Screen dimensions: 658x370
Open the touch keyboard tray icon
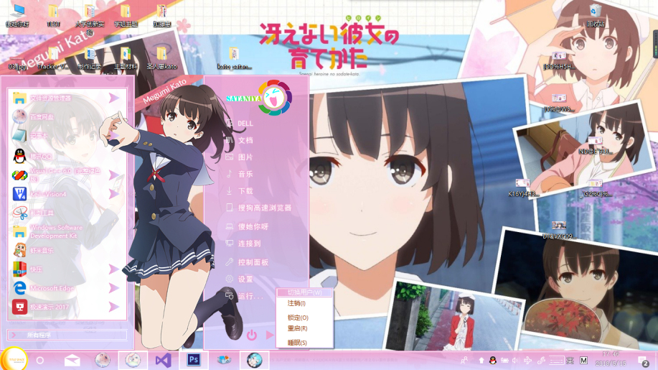click(x=556, y=361)
